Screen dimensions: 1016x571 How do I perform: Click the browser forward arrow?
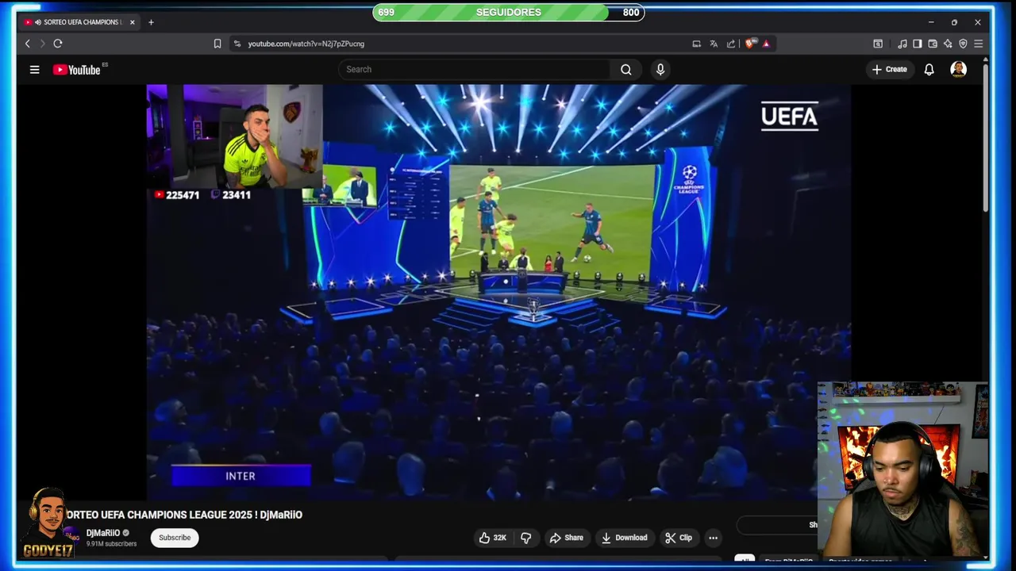41,44
